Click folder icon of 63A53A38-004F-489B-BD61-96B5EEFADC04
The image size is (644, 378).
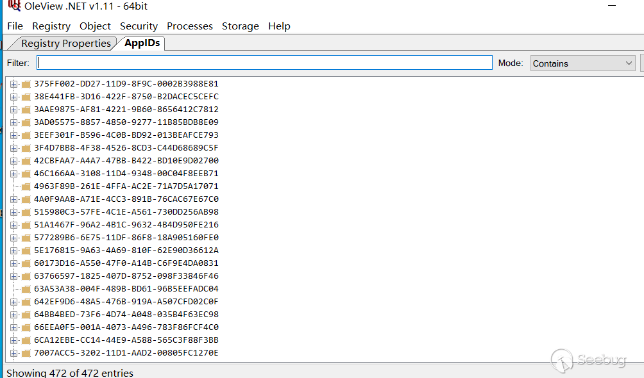coord(26,289)
